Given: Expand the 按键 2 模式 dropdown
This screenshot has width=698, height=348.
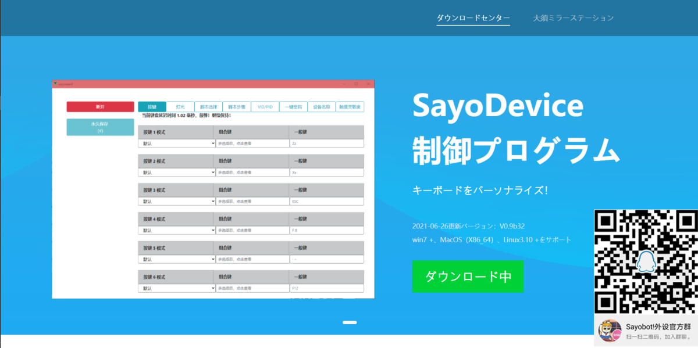Looking at the screenshot, I should coord(177,173).
